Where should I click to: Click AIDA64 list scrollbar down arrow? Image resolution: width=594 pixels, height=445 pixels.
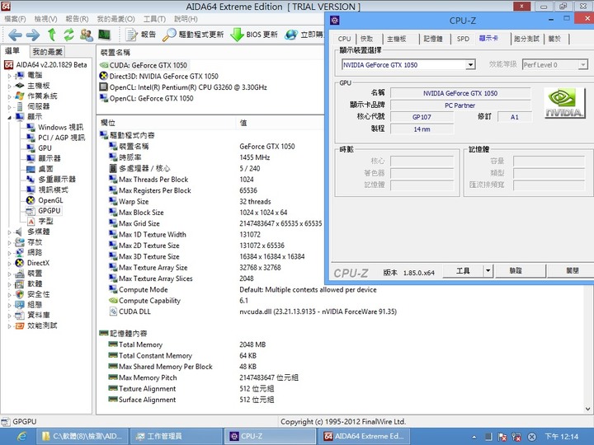point(587,409)
